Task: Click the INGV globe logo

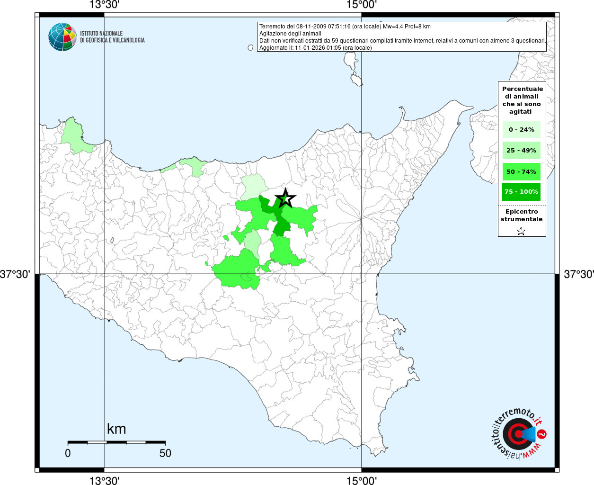Action: tap(62, 37)
